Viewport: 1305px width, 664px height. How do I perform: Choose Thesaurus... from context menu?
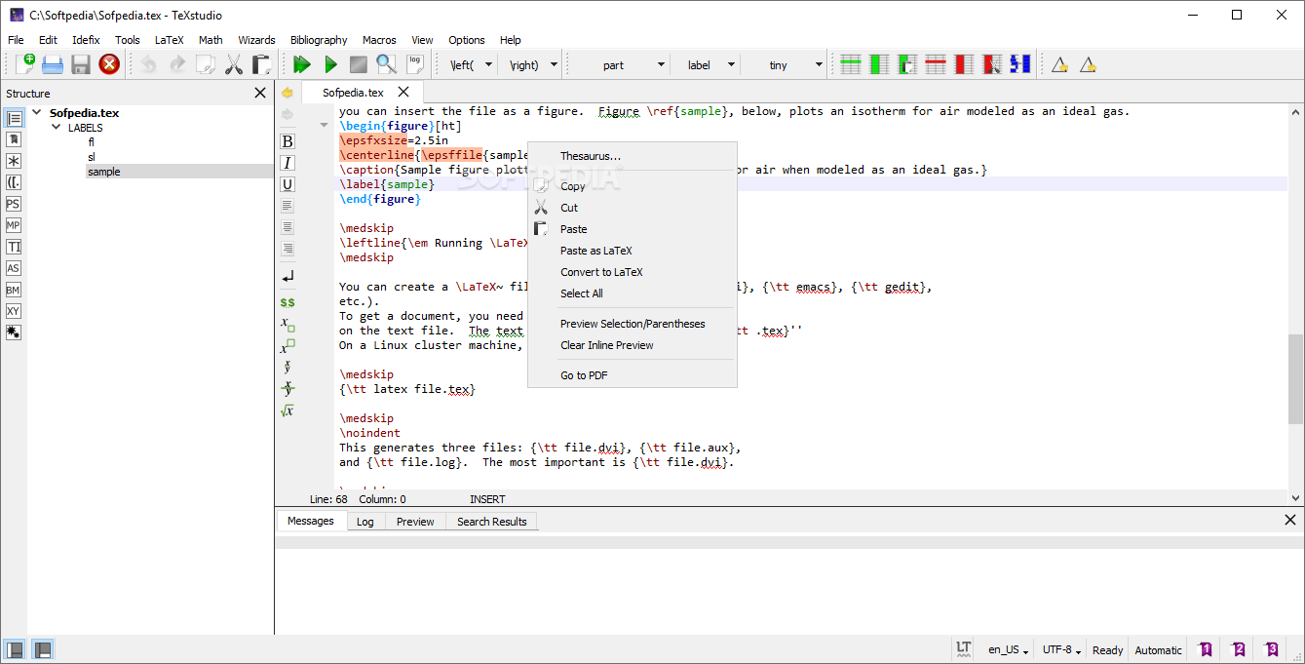click(633, 156)
